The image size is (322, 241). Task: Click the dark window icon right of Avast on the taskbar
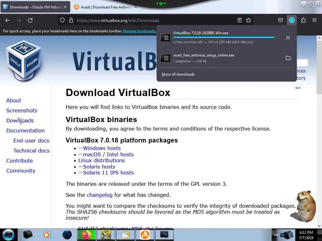point(164,235)
